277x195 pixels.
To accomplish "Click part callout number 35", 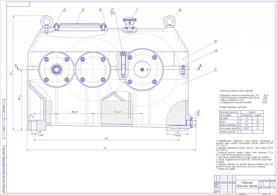I will click(198, 115).
